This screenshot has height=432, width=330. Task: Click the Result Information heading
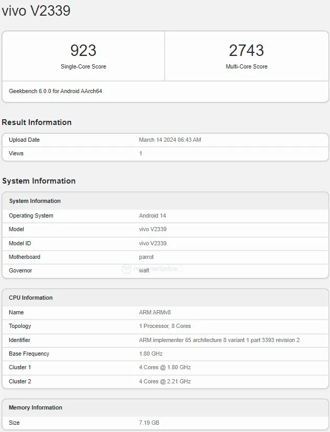click(x=37, y=122)
